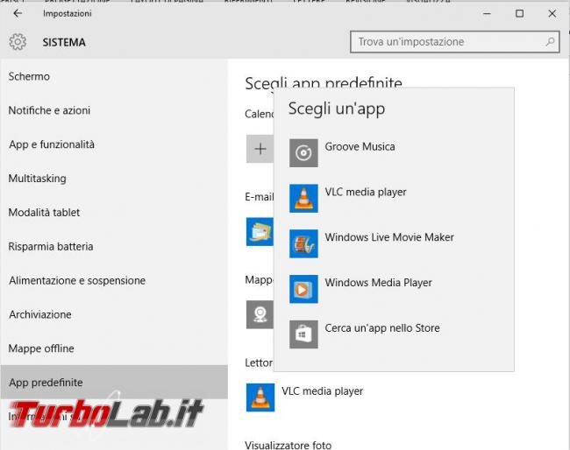The height and width of the screenshot is (450, 570).
Task: Click the current VLC media player default label
Action: (323, 391)
